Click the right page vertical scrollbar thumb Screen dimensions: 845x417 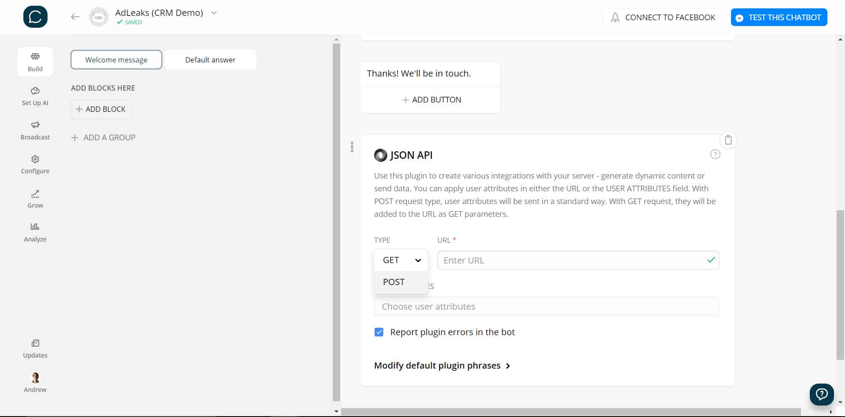click(841, 285)
